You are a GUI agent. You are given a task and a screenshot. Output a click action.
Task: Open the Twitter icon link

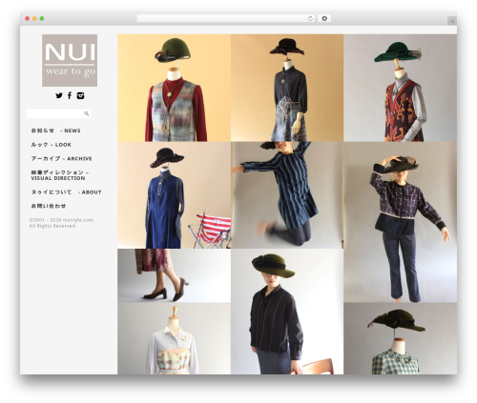[x=59, y=95]
